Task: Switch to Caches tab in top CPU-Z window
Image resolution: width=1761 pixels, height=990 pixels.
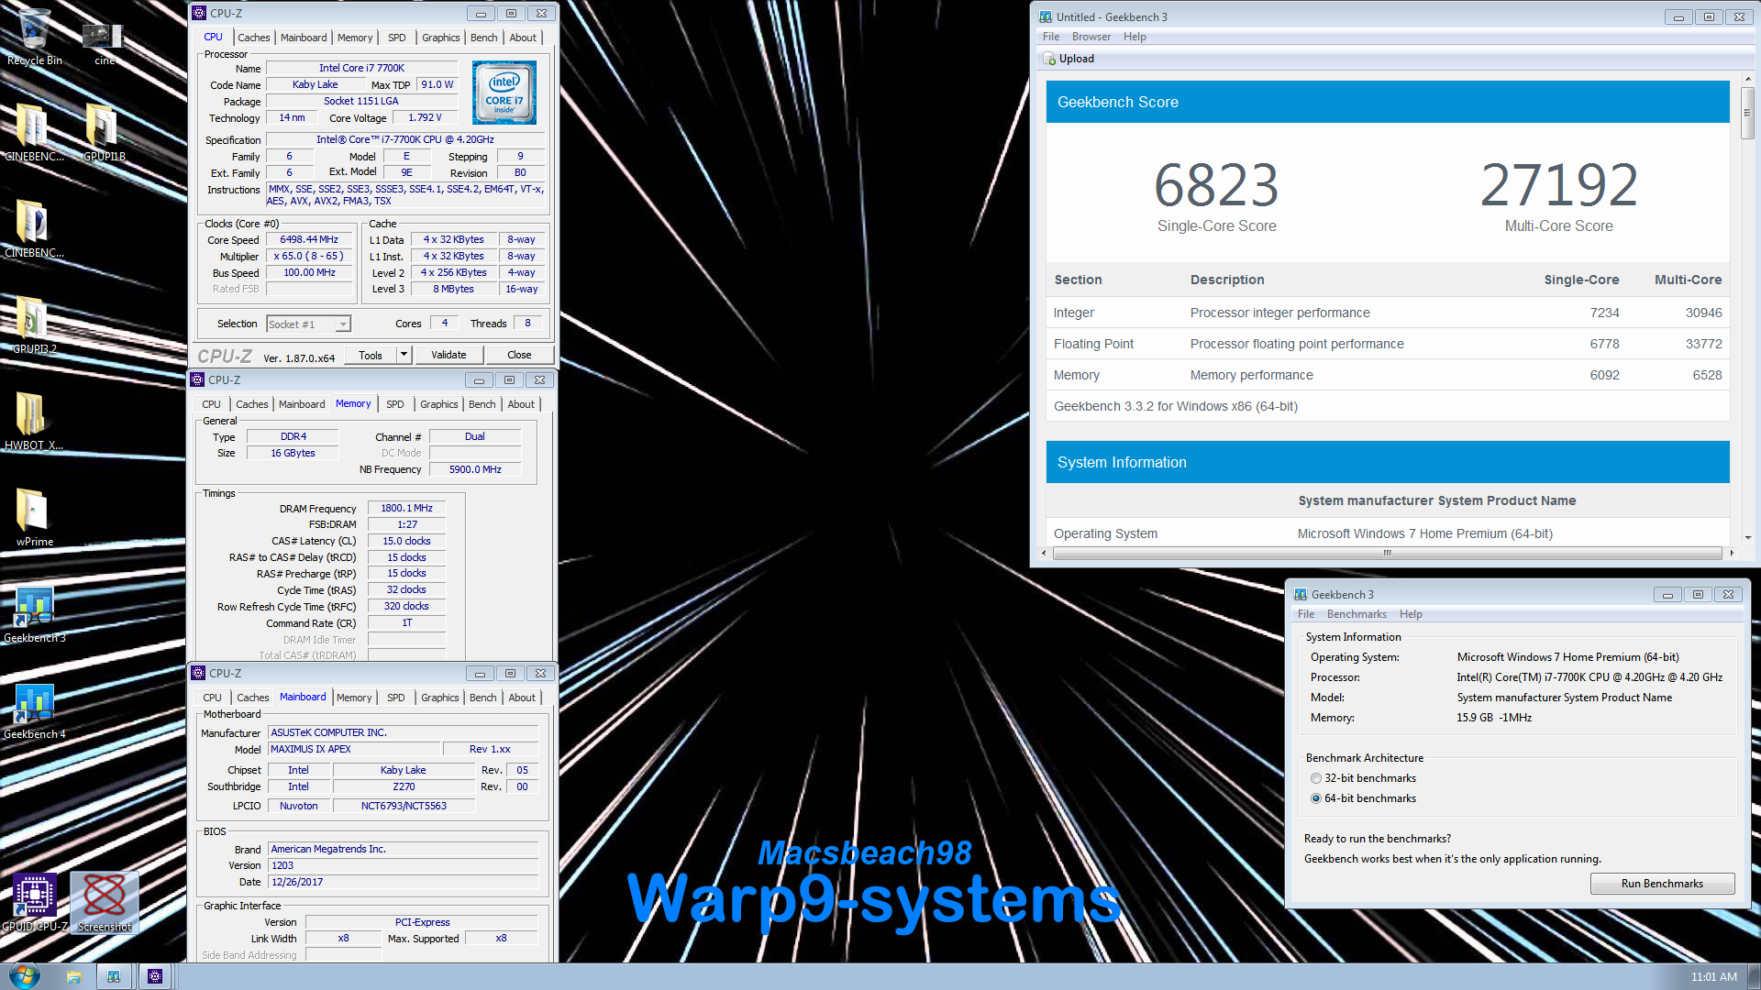Action: [253, 38]
